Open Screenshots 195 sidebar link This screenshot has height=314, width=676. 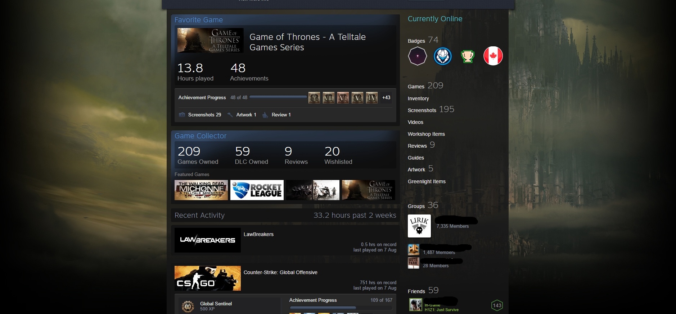coord(431,110)
